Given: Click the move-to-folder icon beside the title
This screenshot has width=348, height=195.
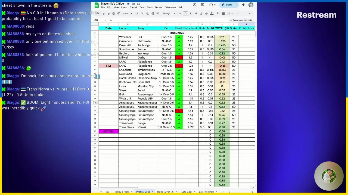Looking at the screenshot, I should (x=133, y=4).
